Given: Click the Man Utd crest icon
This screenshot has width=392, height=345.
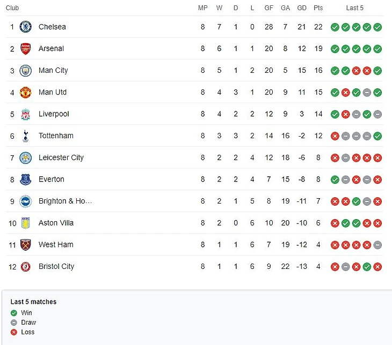Looking at the screenshot, I should point(25,92).
